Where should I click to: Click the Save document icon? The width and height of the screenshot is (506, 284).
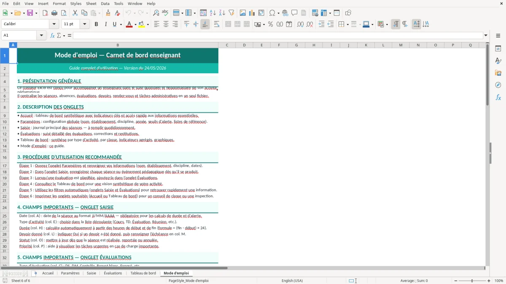click(30, 13)
